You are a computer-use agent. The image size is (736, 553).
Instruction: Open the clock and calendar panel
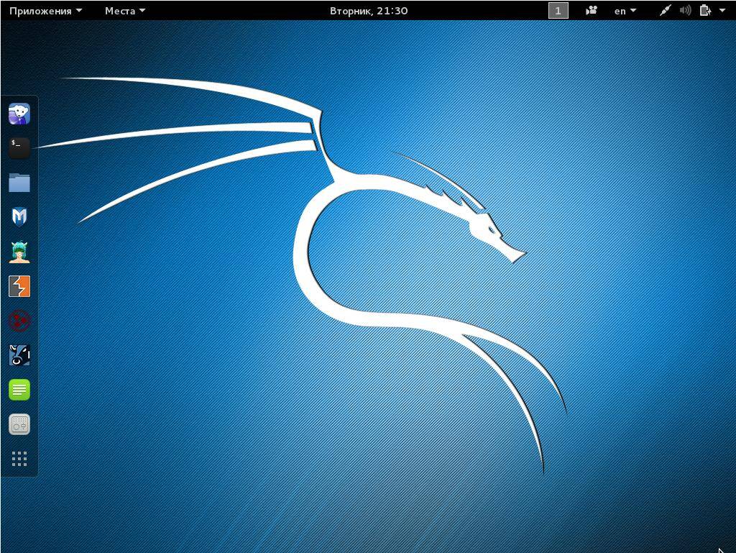(x=369, y=11)
